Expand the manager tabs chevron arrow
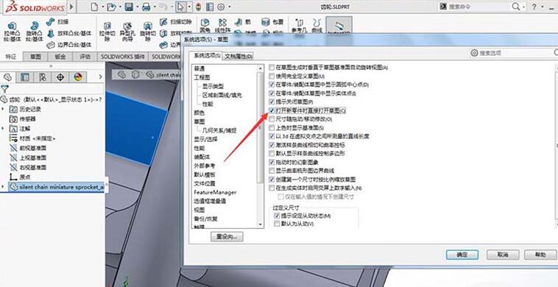 click(100, 77)
